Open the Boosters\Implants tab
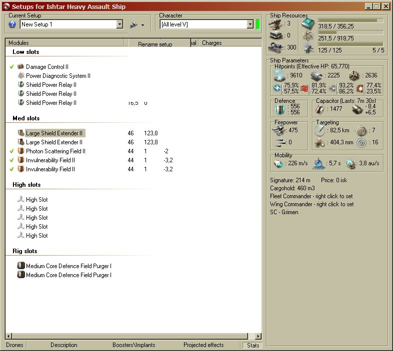Viewport: 393px width, 351px height. pyautogui.click(x=134, y=345)
